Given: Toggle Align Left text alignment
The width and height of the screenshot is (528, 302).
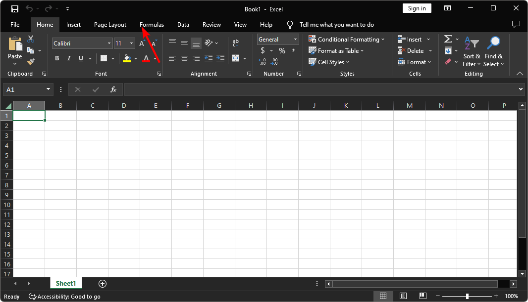Looking at the screenshot, I should pos(172,58).
